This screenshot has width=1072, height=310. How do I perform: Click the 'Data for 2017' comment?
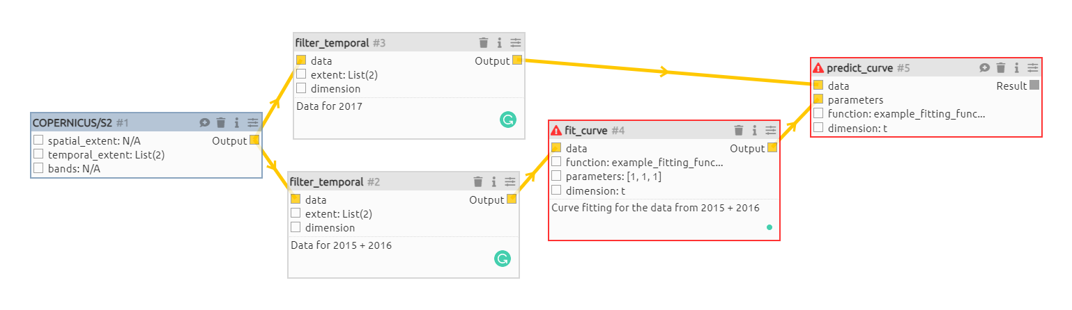tap(330, 106)
